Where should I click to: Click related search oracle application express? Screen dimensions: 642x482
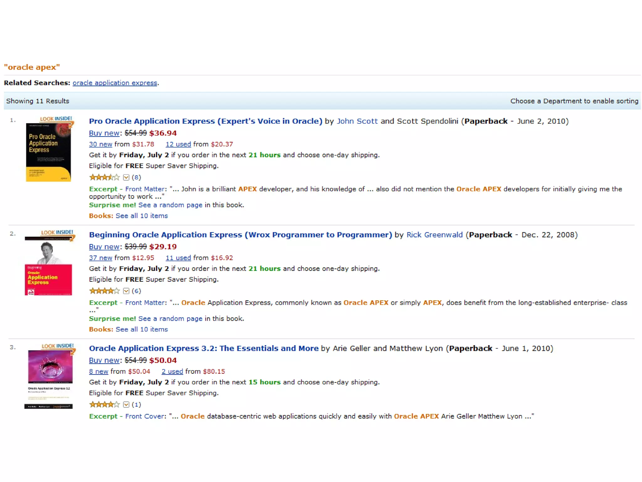[115, 83]
